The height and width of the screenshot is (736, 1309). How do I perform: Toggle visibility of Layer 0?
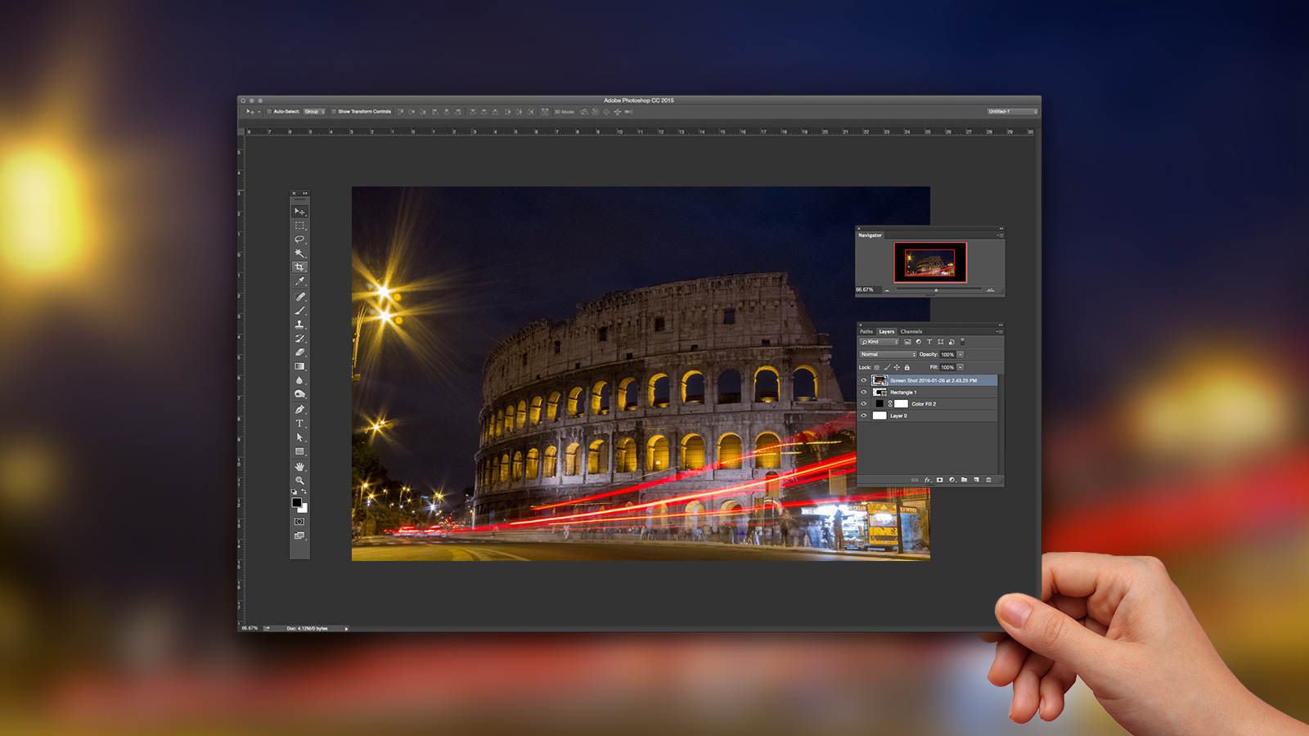(x=863, y=415)
